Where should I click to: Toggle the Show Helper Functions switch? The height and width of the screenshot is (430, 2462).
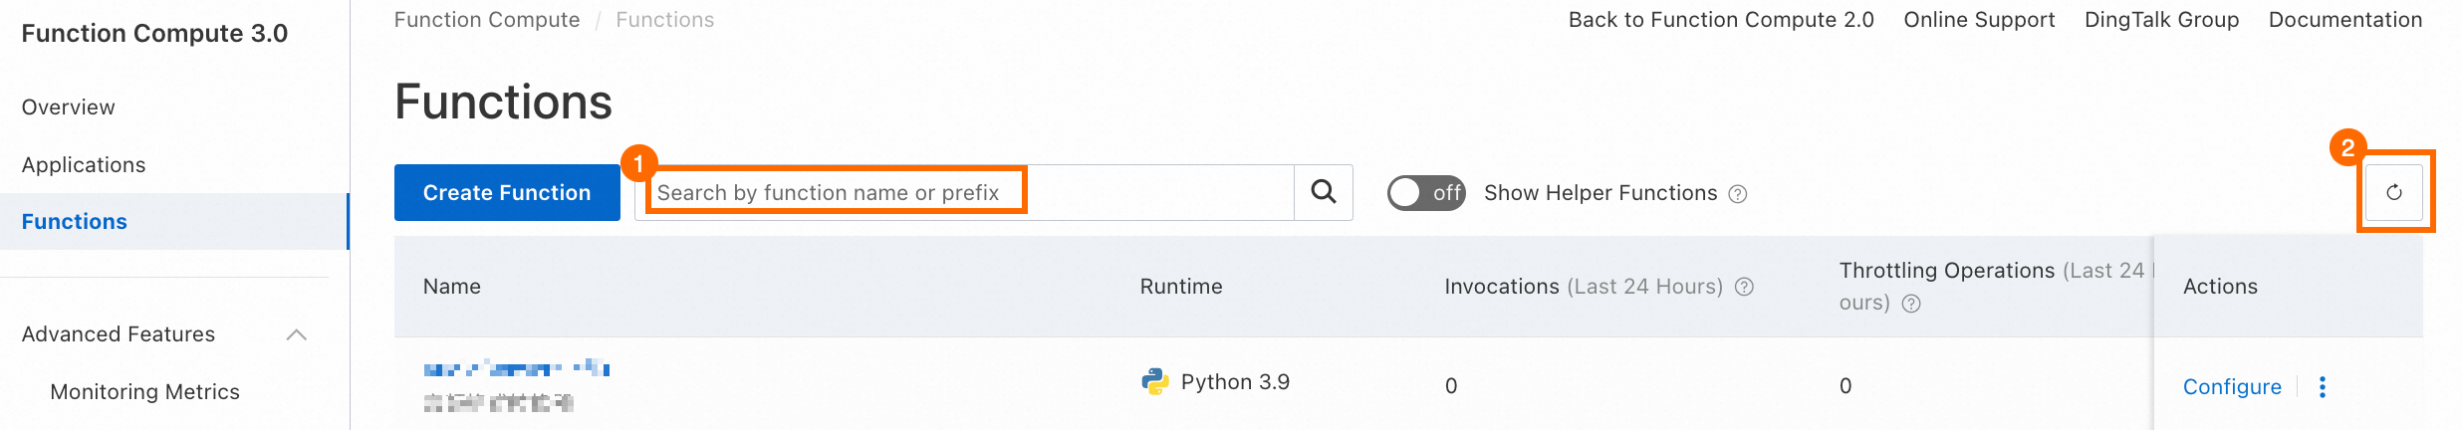click(x=1425, y=193)
